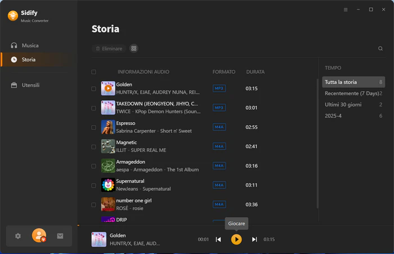Tick the checkbox for Armageddon
This screenshot has height=254, width=394.
pyautogui.click(x=93, y=166)
